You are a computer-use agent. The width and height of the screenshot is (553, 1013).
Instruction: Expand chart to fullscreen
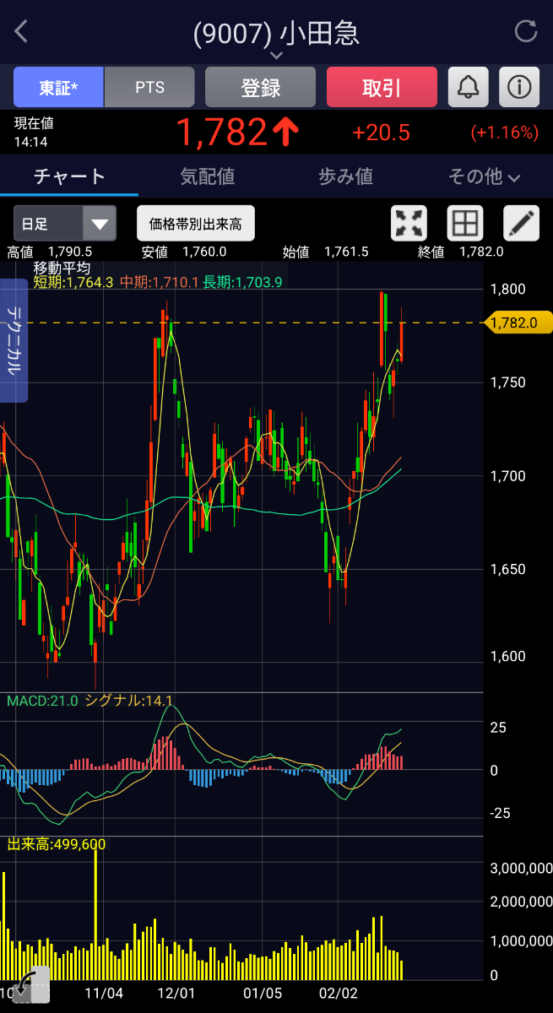[x=409, y=224]
